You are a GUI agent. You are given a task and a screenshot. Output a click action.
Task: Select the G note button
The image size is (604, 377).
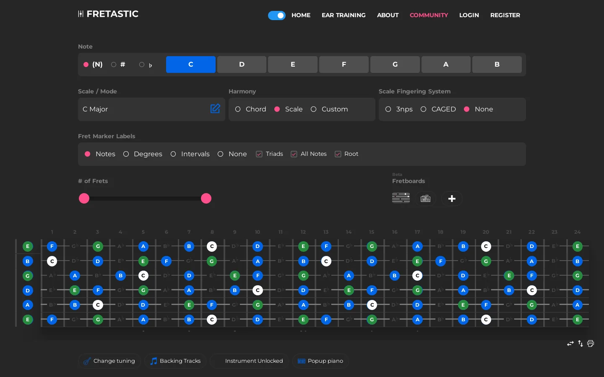[x=395, y=65]
